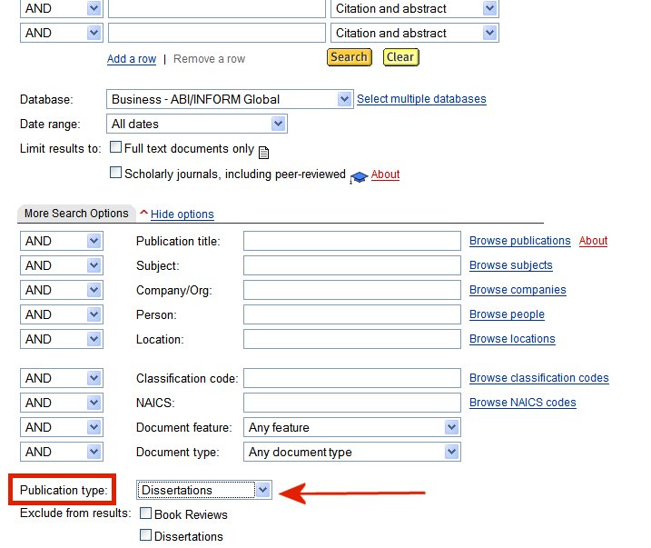
Task: Open Select multiple databases link
Action: click(421, 99)
